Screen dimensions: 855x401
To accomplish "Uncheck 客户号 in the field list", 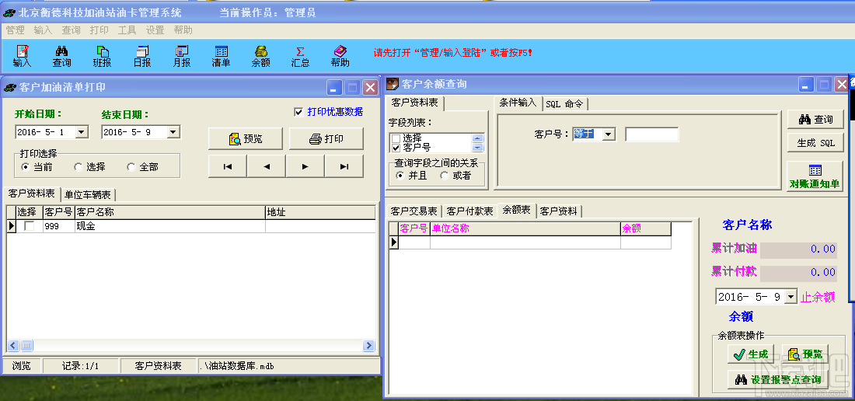I will point(396,148).
